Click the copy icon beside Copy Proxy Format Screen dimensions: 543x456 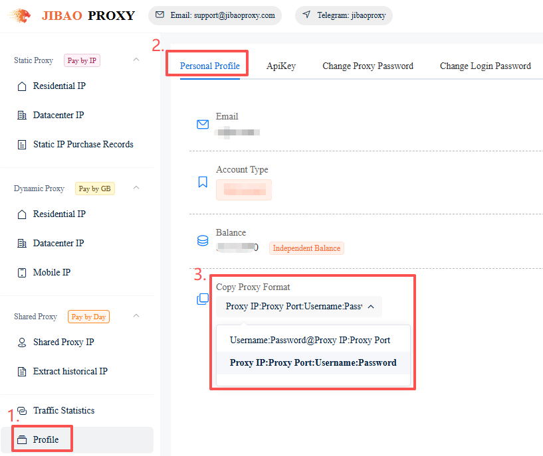203,299
